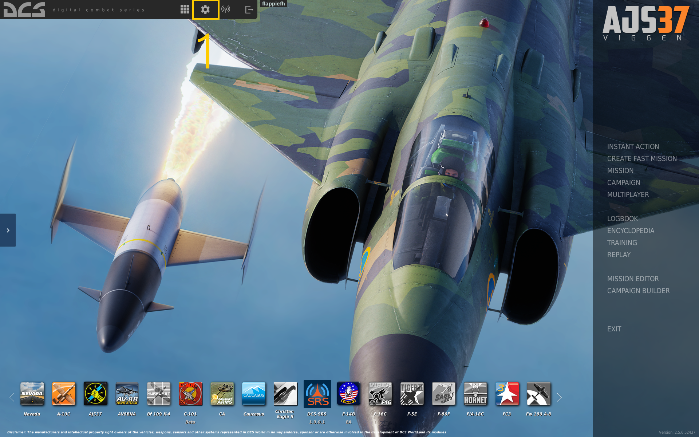The width and height of the screenshot is (699, 437).
Task: Click Exit to quit DCS
Action: 614,329
